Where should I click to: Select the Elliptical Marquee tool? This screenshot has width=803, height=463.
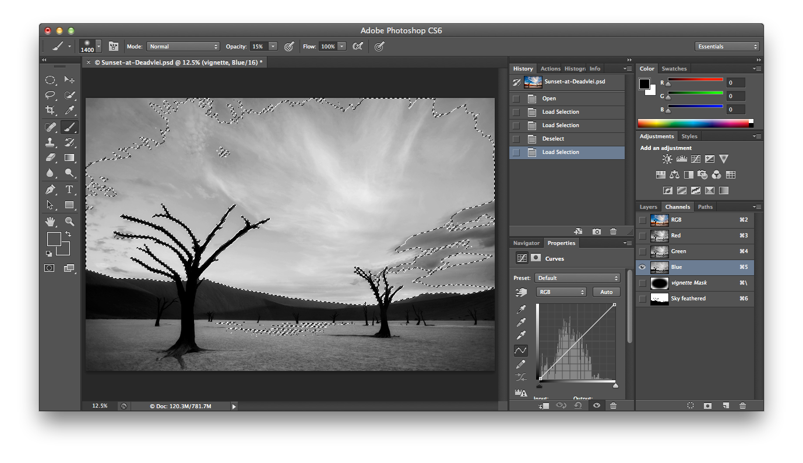(x=51, y=80)
